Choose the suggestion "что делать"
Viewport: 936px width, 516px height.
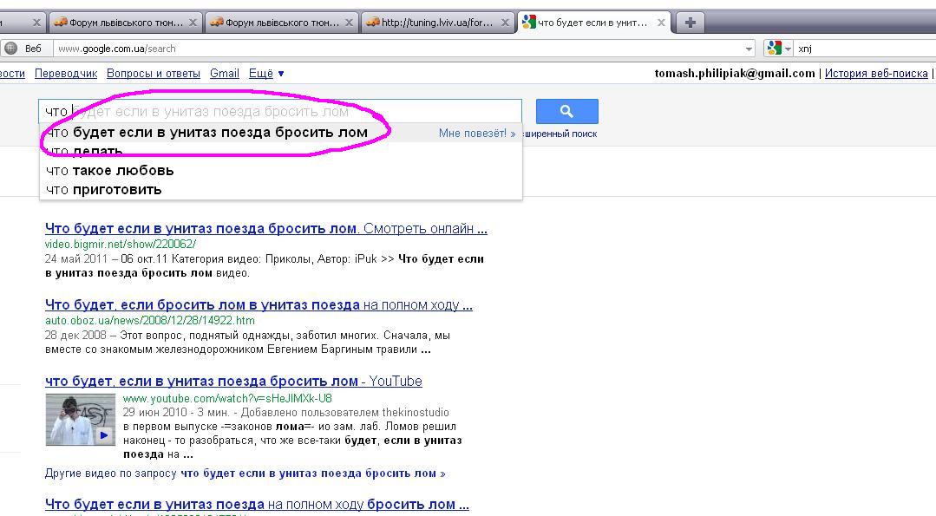click(x=84, y=152)
